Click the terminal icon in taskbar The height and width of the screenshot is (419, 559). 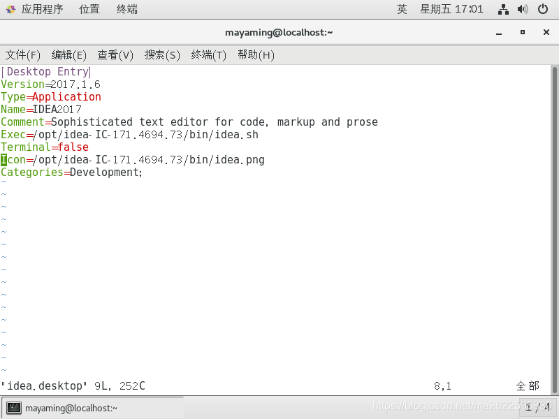pyautogui.click(x=14, y=408)
